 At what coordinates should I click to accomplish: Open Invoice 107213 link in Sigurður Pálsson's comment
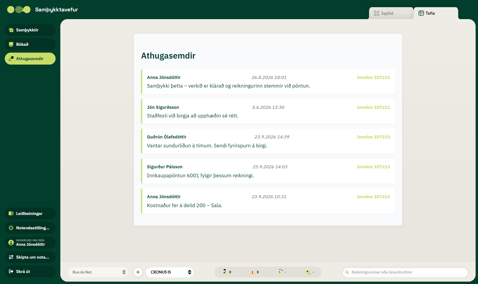coord(373,167)
